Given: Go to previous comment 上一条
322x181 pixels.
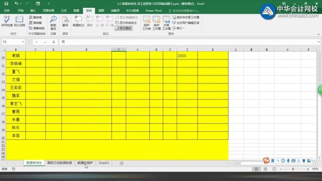Looking at the screenshot, I should tap(100, 21).
